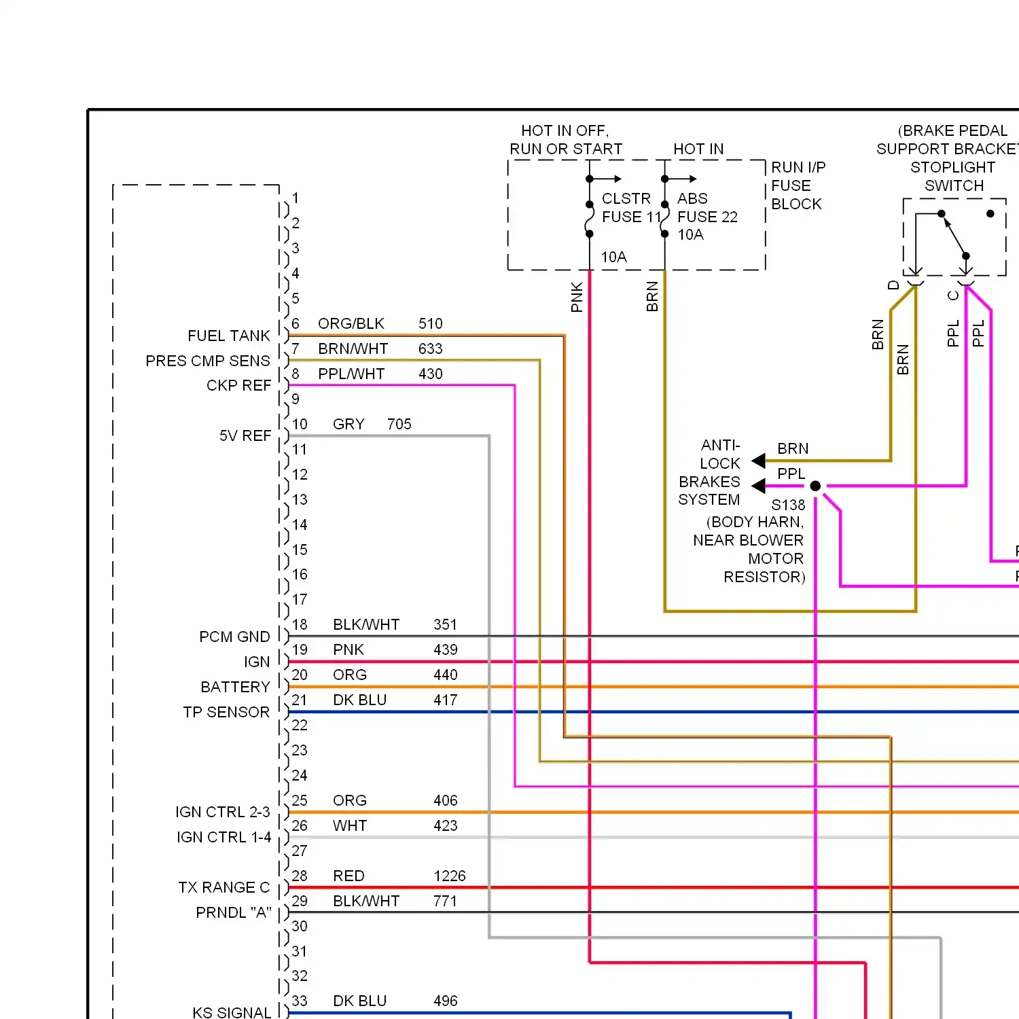
Task: Select circuit number 705
Action: (399, 424)
